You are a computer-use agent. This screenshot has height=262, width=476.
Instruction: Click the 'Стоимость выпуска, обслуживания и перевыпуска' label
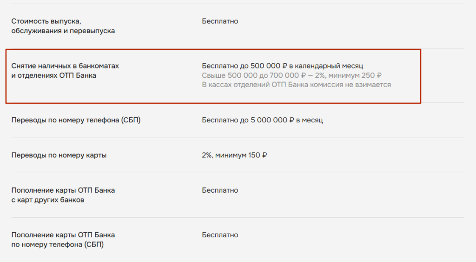[x=63, y=26]
